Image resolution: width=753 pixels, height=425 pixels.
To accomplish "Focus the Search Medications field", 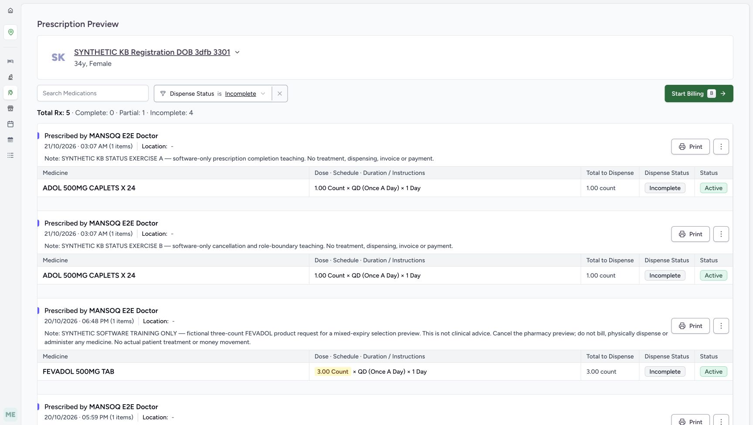I will (x=93, y=93).
